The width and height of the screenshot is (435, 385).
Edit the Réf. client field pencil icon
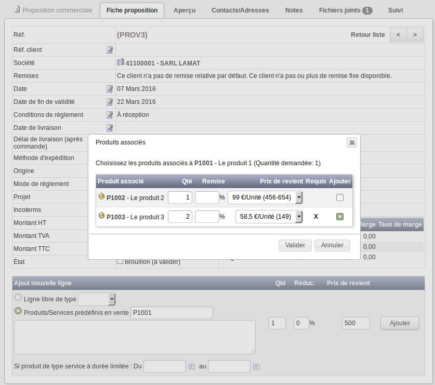[110, 50]
